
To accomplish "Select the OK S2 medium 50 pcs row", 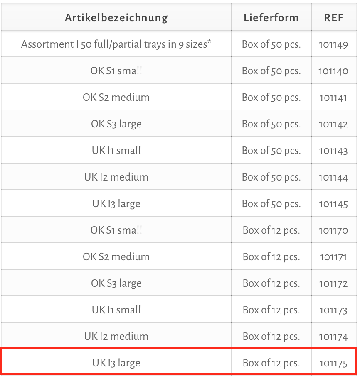I will (179, 97).
